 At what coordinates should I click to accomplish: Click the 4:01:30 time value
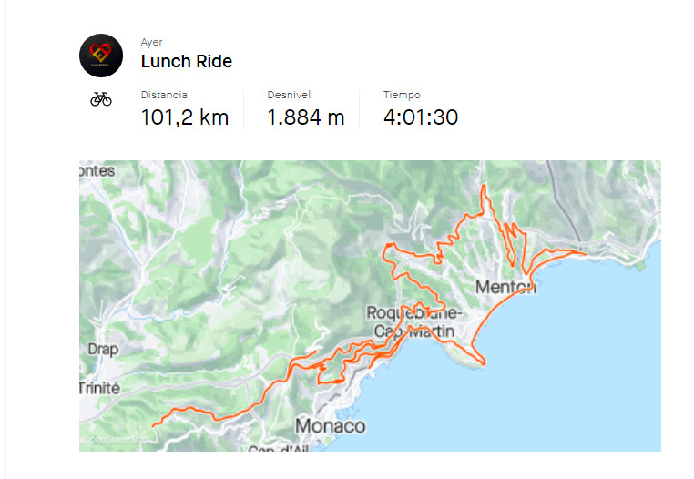point(421,117)
